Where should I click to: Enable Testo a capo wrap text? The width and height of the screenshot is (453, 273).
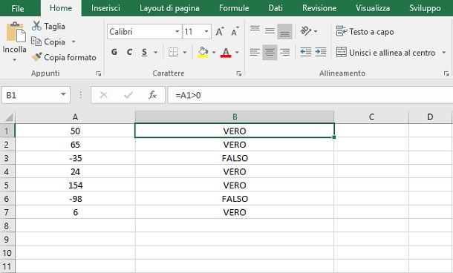click(365, 31)
